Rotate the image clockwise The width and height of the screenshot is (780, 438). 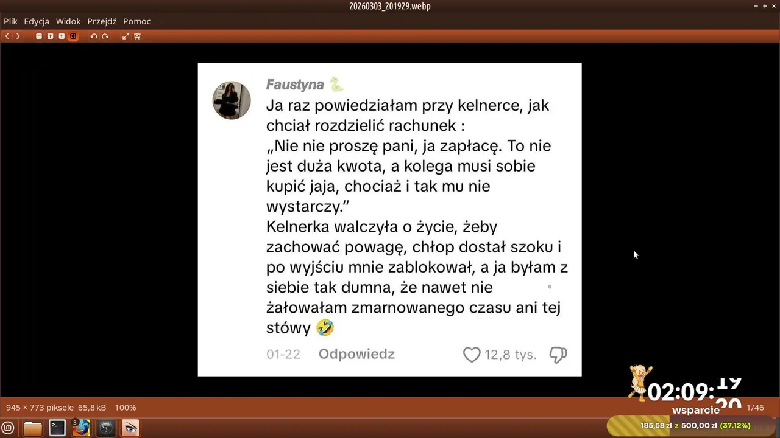(x=105, y=36)
